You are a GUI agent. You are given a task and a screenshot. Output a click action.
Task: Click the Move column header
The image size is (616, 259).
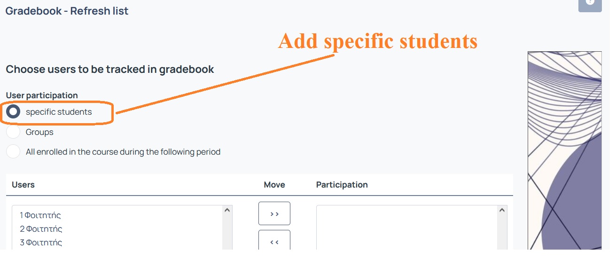pos(274,185)
